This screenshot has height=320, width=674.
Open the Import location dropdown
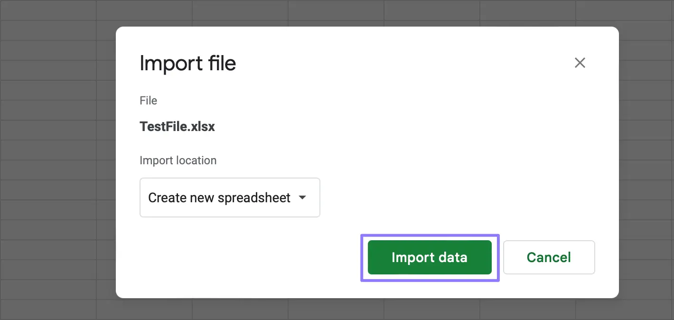pyautogui.click(x=230, y=198)
